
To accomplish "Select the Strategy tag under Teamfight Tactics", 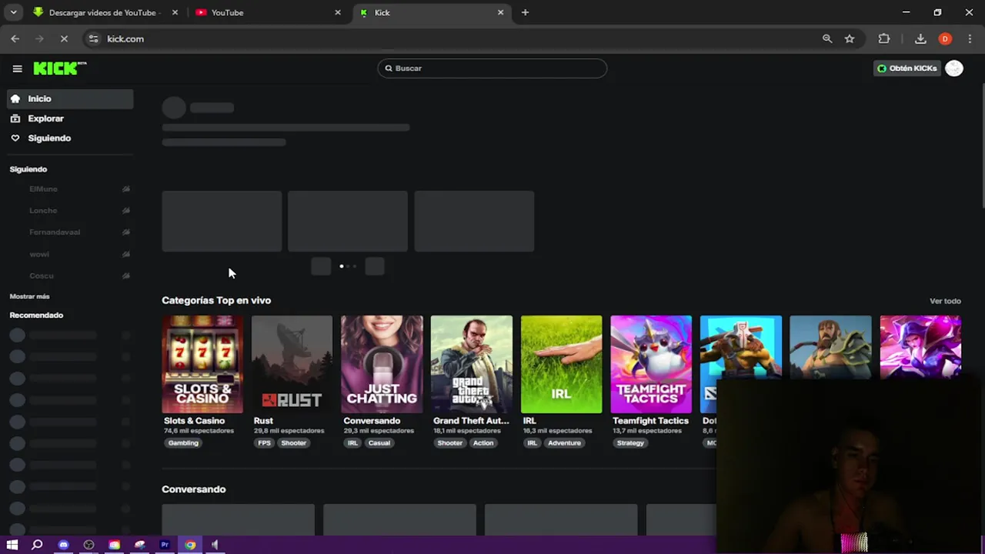I will coord(630,443).
